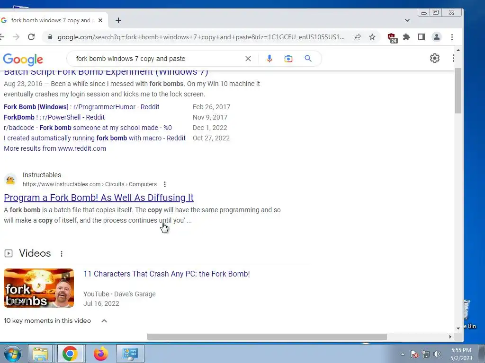Open the Chrome profile avatar
This screenshot has width=485, height=363.
click(x=436, y=37)
